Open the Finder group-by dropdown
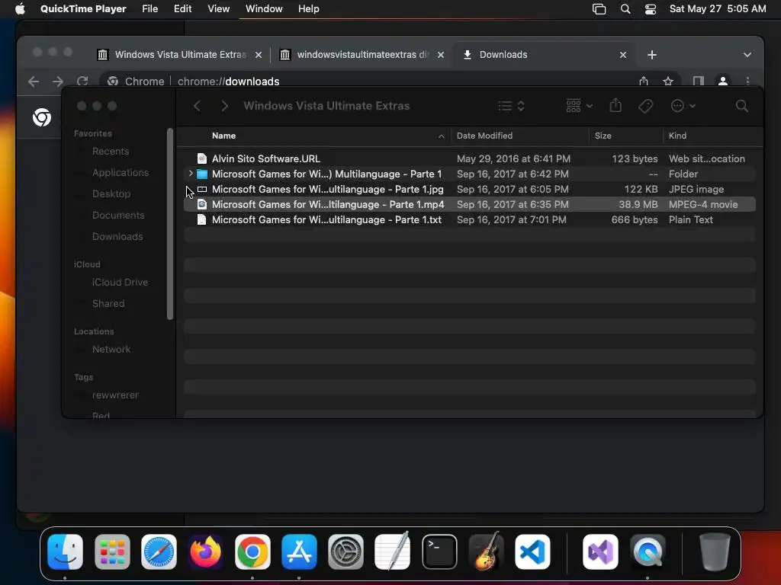The image size is (781, 585). (x=580, y=105)
